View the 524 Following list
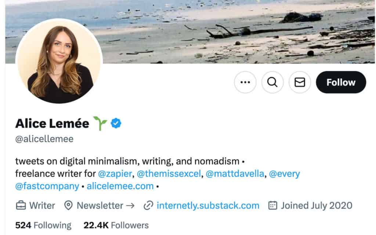376x235 pixels. tap(43, 225)
